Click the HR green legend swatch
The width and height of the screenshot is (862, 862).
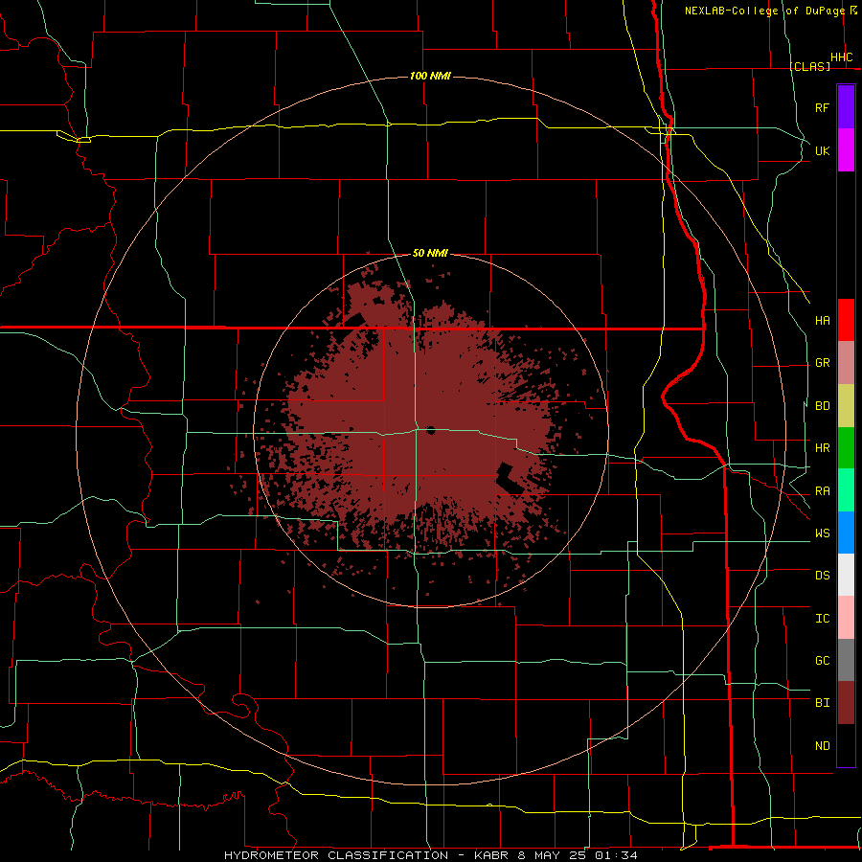tap(846, 447)
